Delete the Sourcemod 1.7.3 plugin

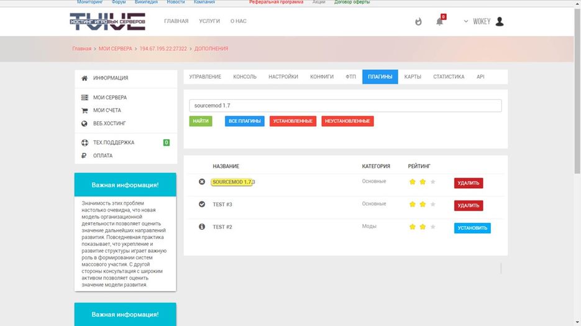468,183
